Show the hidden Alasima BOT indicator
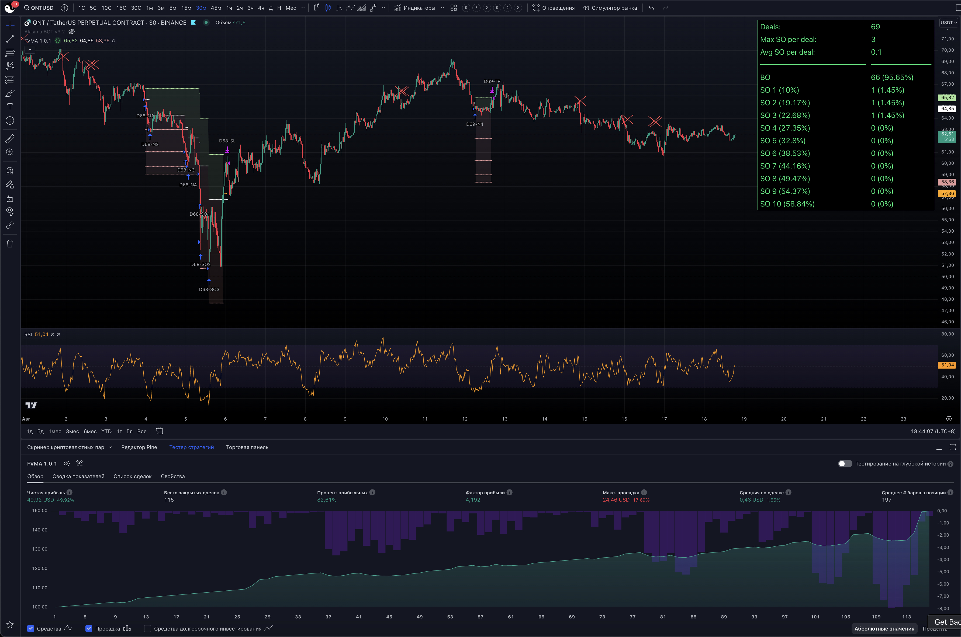 click(72, 32)
